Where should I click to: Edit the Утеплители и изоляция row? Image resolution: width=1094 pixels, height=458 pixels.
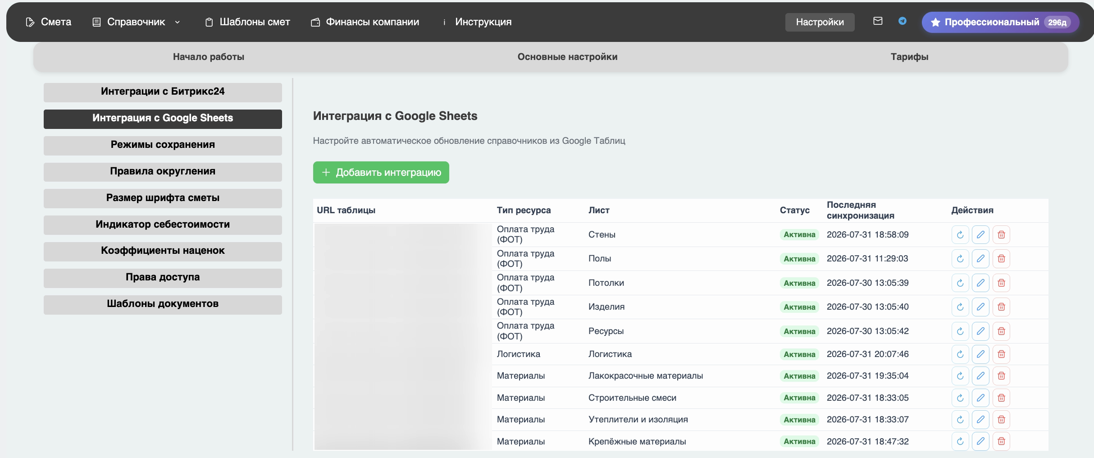(980, 420)
